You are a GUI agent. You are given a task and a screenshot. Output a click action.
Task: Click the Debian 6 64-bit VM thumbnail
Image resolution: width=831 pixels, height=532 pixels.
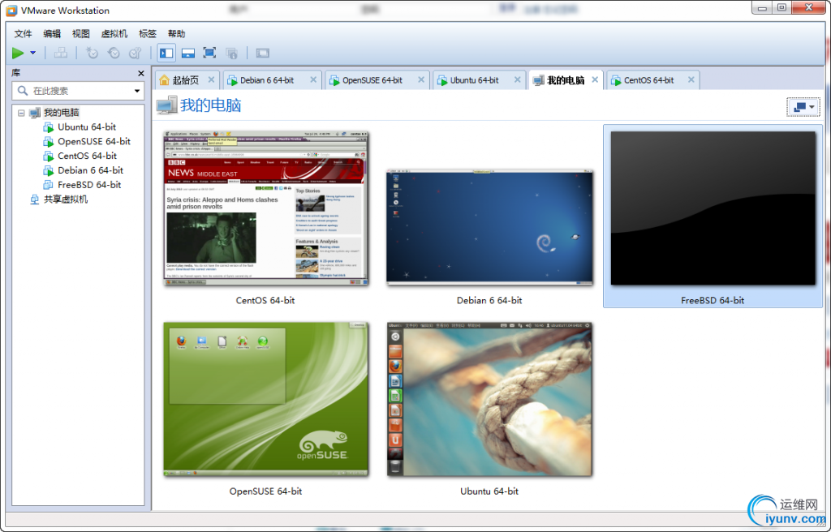(489, 227)
